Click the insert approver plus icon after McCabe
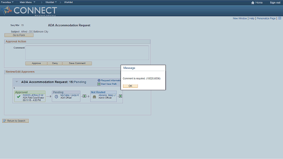Viewport: 283px width, 159px height. 84,96
